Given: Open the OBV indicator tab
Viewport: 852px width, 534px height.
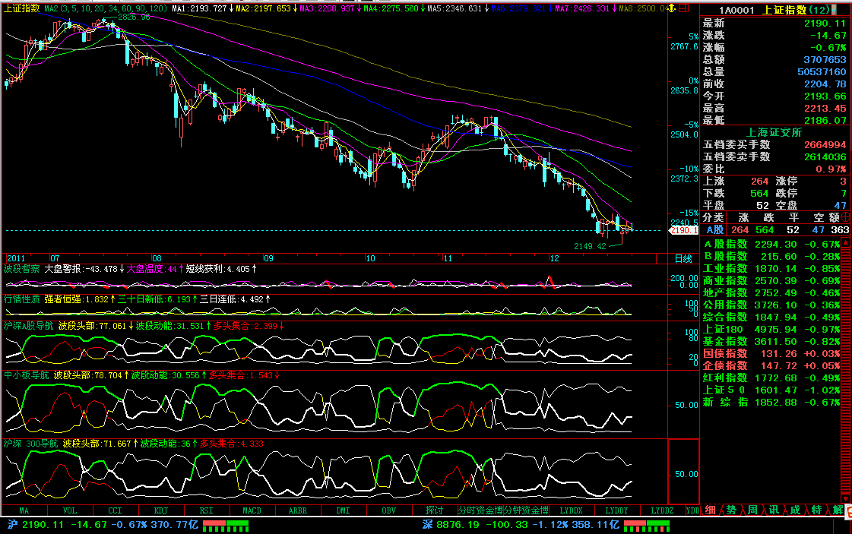Looking at the screenshot, I should 389,510.
